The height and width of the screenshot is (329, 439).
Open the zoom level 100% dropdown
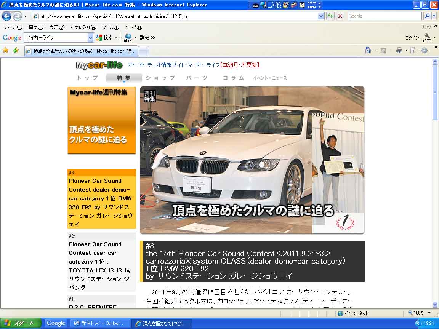point(429,313)
